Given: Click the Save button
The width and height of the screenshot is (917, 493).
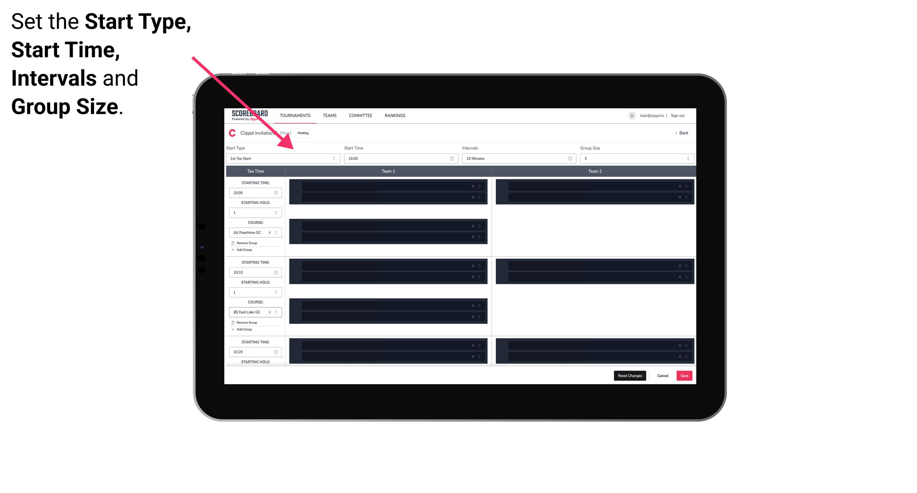Looking at the screenshot, I should pos(684,375).
